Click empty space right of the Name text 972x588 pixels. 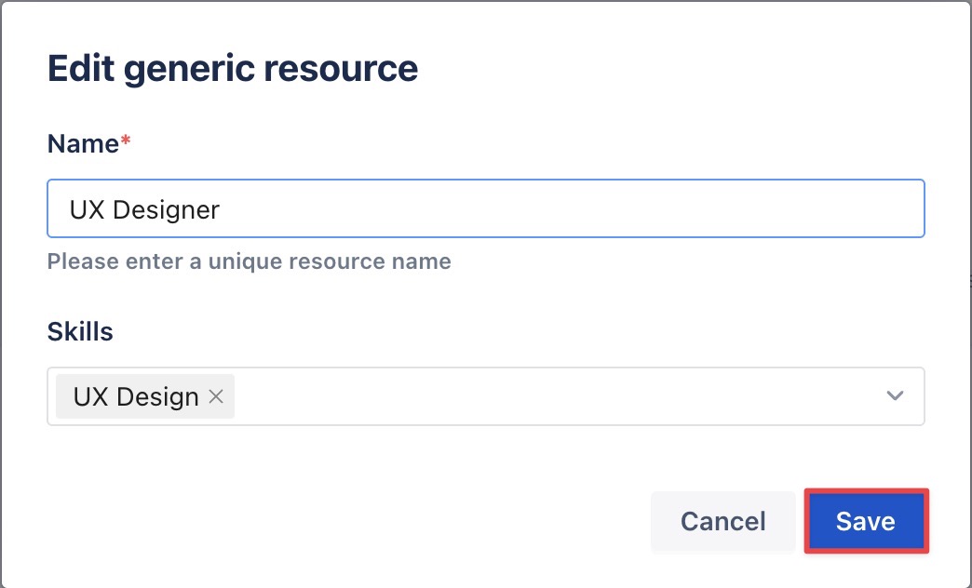pos(559,209)
